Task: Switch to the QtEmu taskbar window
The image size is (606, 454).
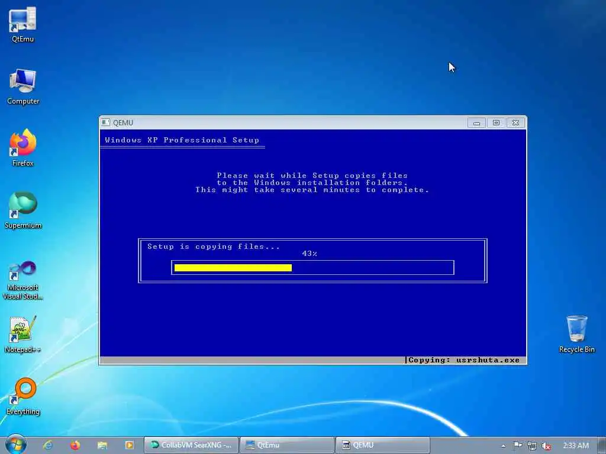Action: [287, 445]
